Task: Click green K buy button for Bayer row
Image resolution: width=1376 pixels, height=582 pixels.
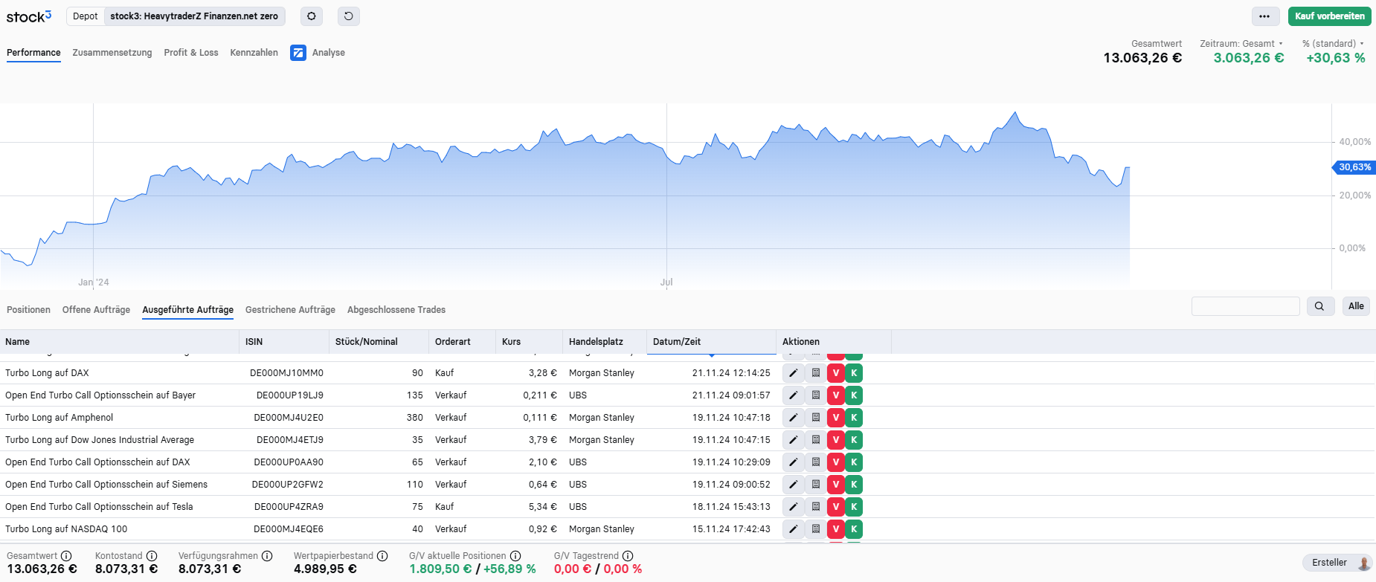Action: [x=854, y=395]
